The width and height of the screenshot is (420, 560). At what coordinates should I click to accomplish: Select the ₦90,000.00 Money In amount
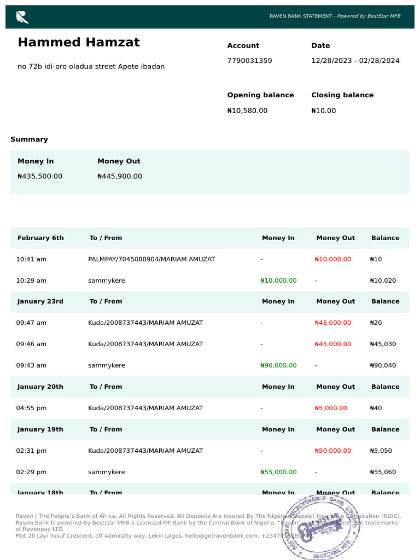(278, 365)
